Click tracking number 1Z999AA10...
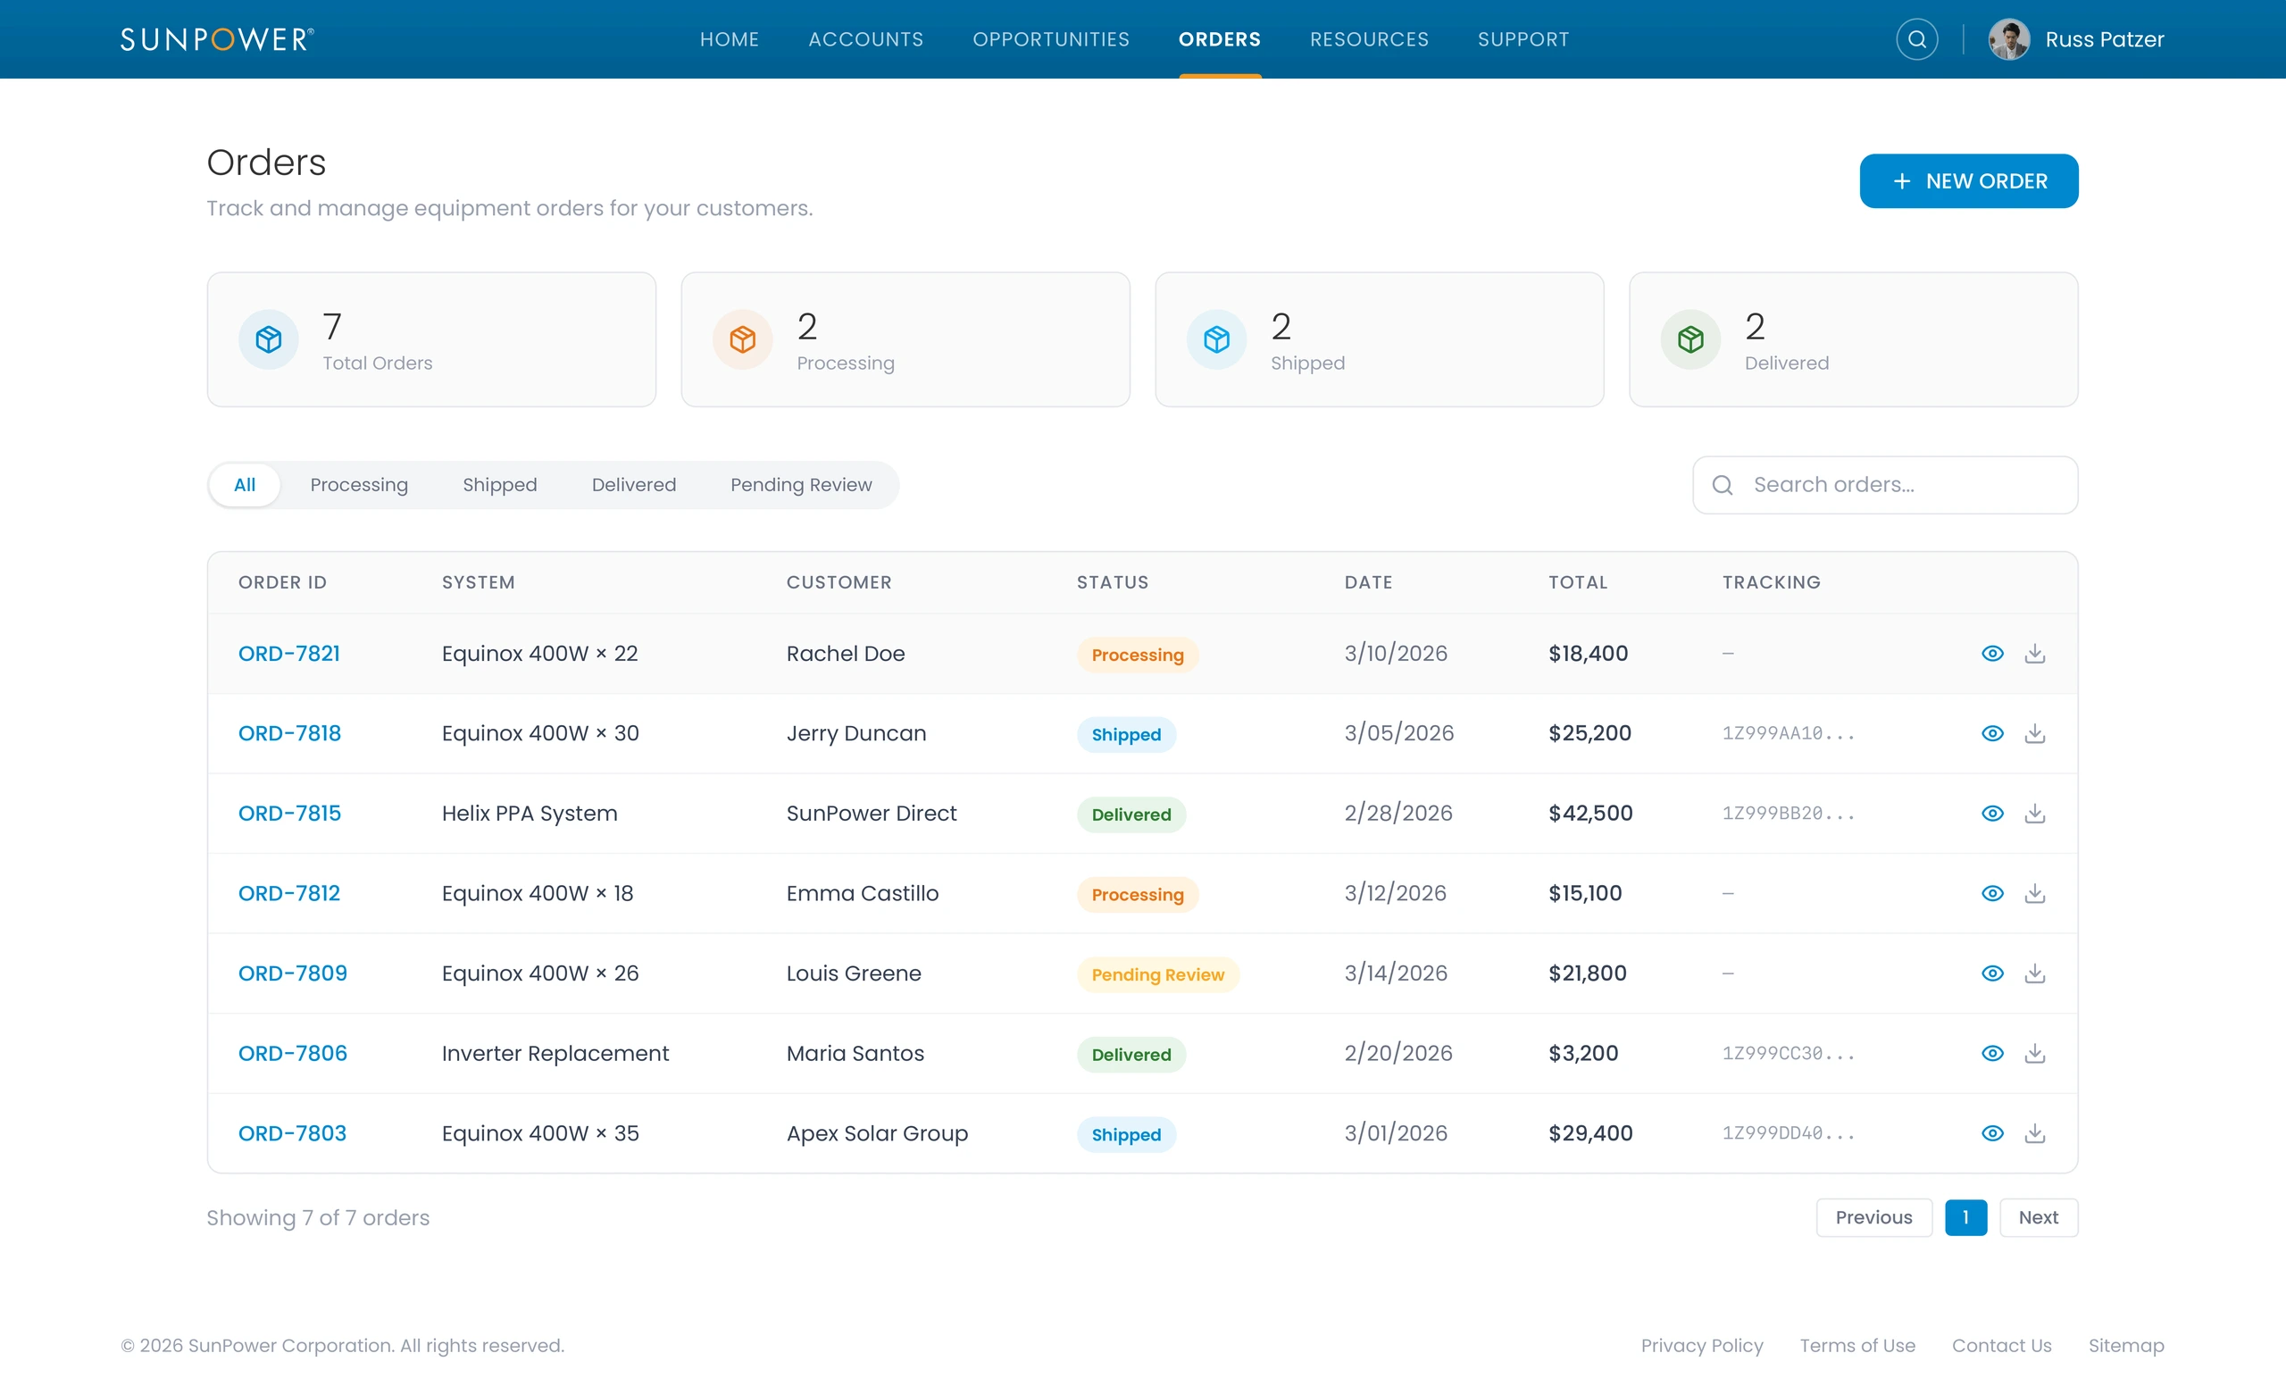Image resolution: width=2286 pixels, height=1378 pixels. [1788, 733]
